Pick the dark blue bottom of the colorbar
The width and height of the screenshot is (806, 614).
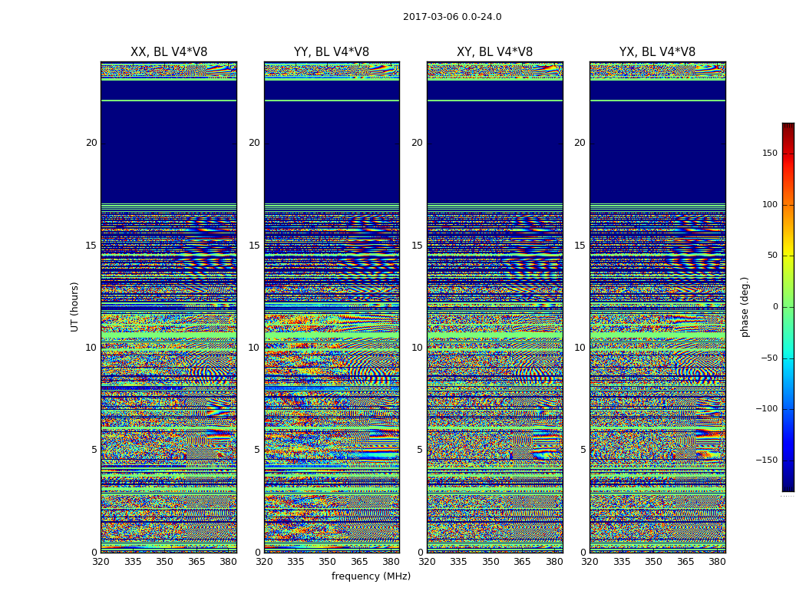(788, 487)
